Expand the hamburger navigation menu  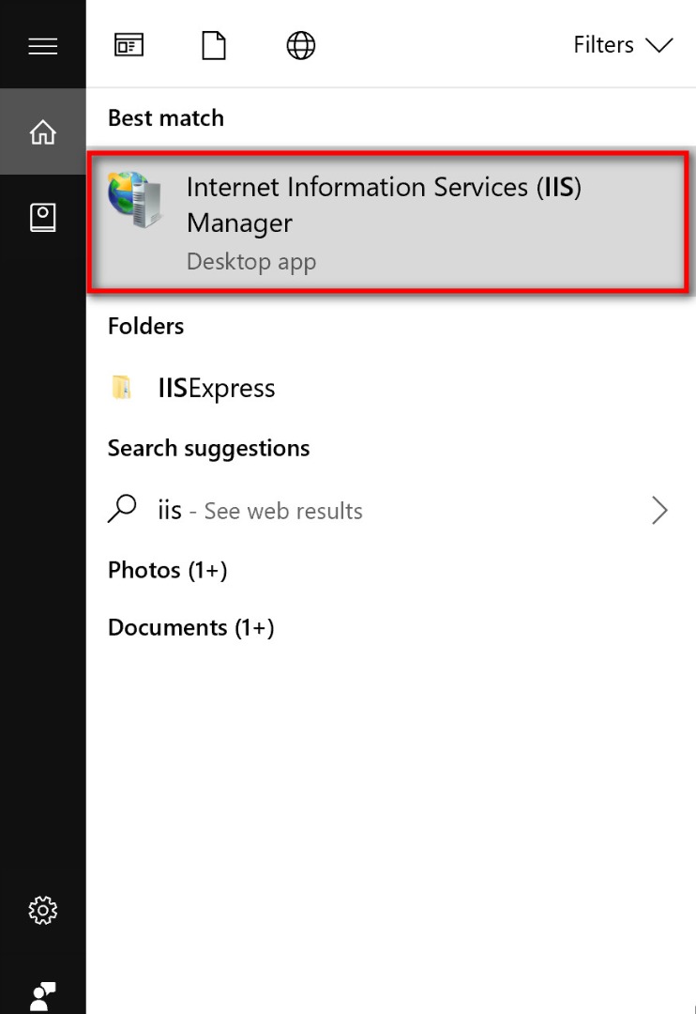[x=43, y=45]
